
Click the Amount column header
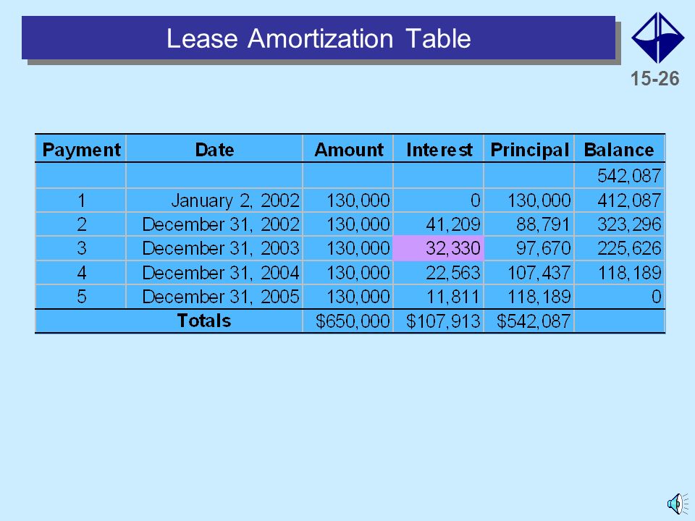[x=348, y=149]
